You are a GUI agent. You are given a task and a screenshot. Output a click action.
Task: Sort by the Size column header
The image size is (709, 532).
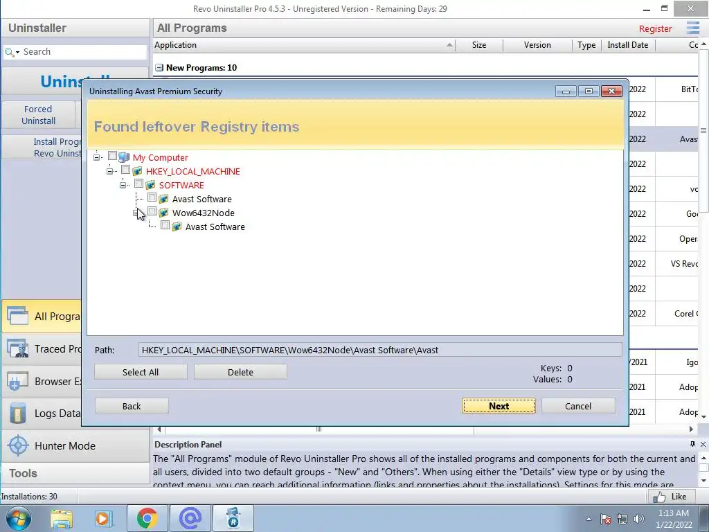(x=479, y=45)
